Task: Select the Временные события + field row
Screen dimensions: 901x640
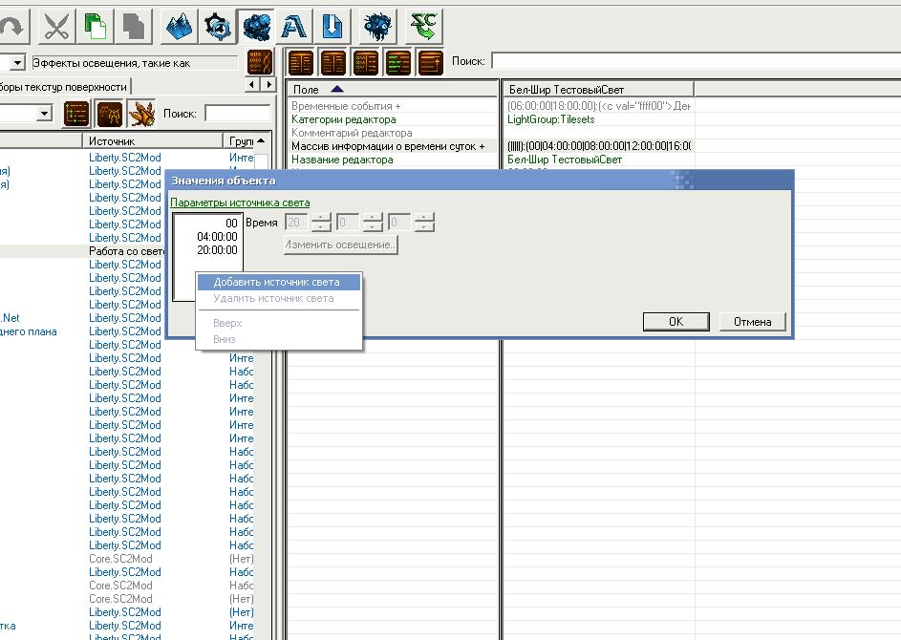Action: 393,106
